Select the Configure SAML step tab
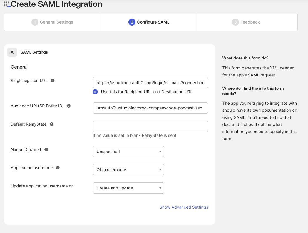Screen dimensions: 308x233 point(149,22)
